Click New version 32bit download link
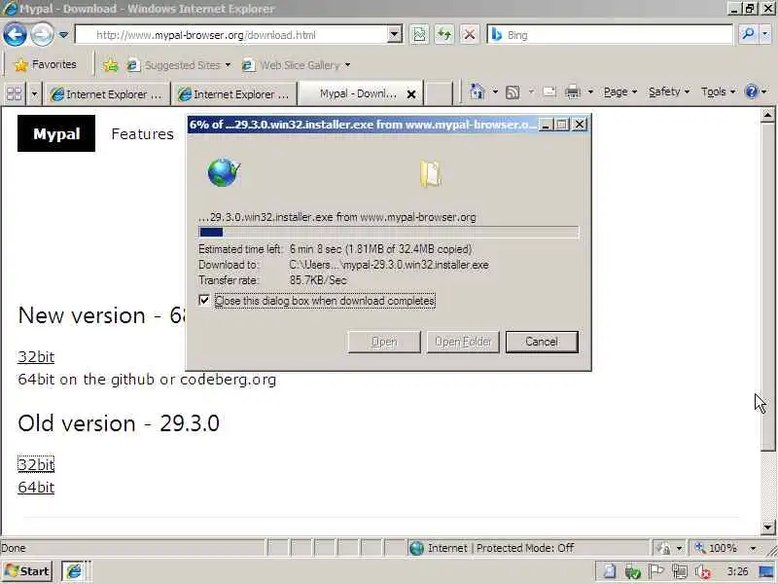778x584 pixels. pyautogui.click(x=36, y=356)
